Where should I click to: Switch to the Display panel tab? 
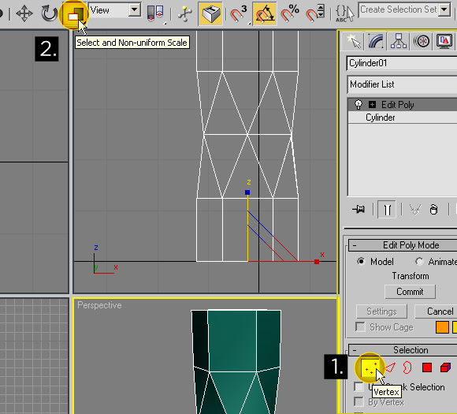tap(444, 41)
